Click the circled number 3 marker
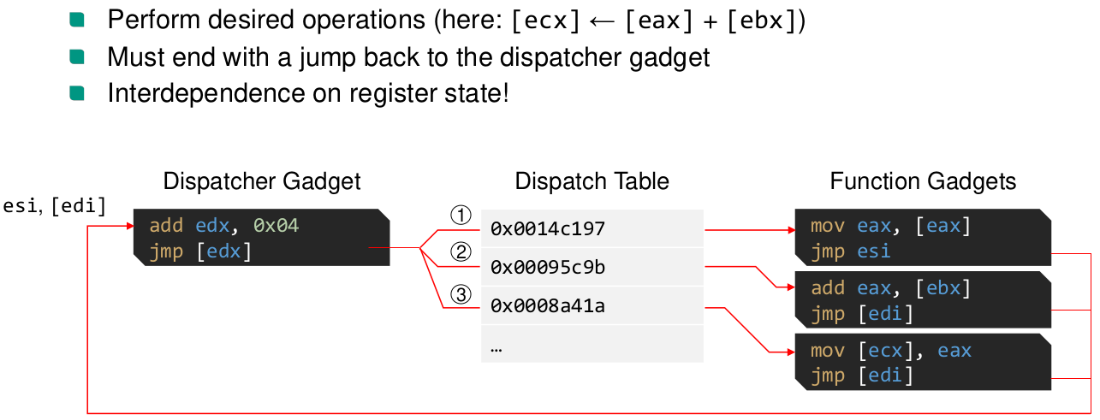Viewport: 1100px width, 420px height. (461, 294)
